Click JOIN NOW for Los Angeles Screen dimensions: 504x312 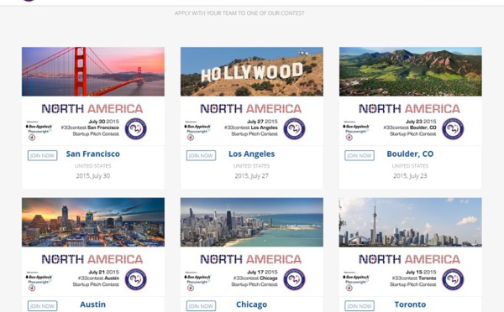pos(201,155)
